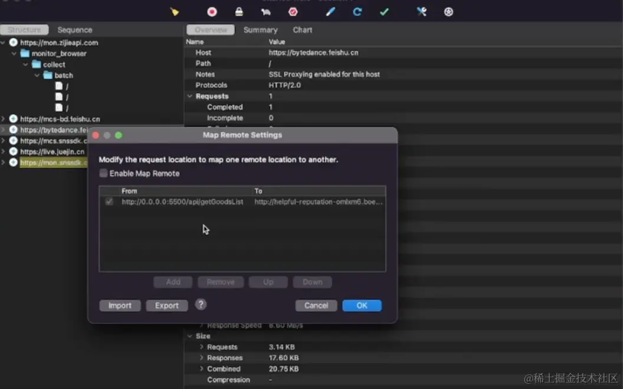The height and width of the screenshot is (389, 623).
Task: Click globe icon of mcs.snssdk host
Action: 13,140
